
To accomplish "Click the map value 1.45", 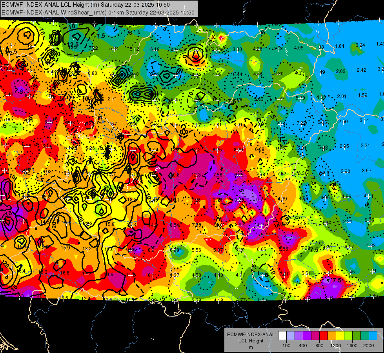I will pos(350,271).
